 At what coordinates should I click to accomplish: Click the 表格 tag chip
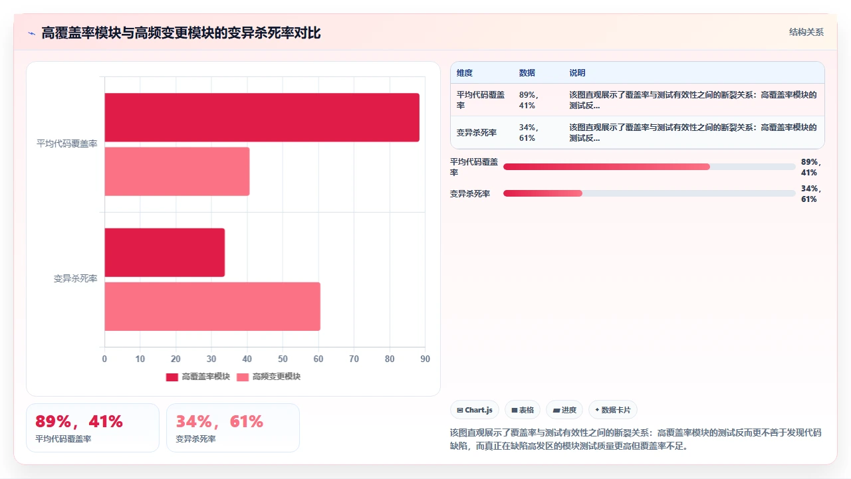(523, 410)
